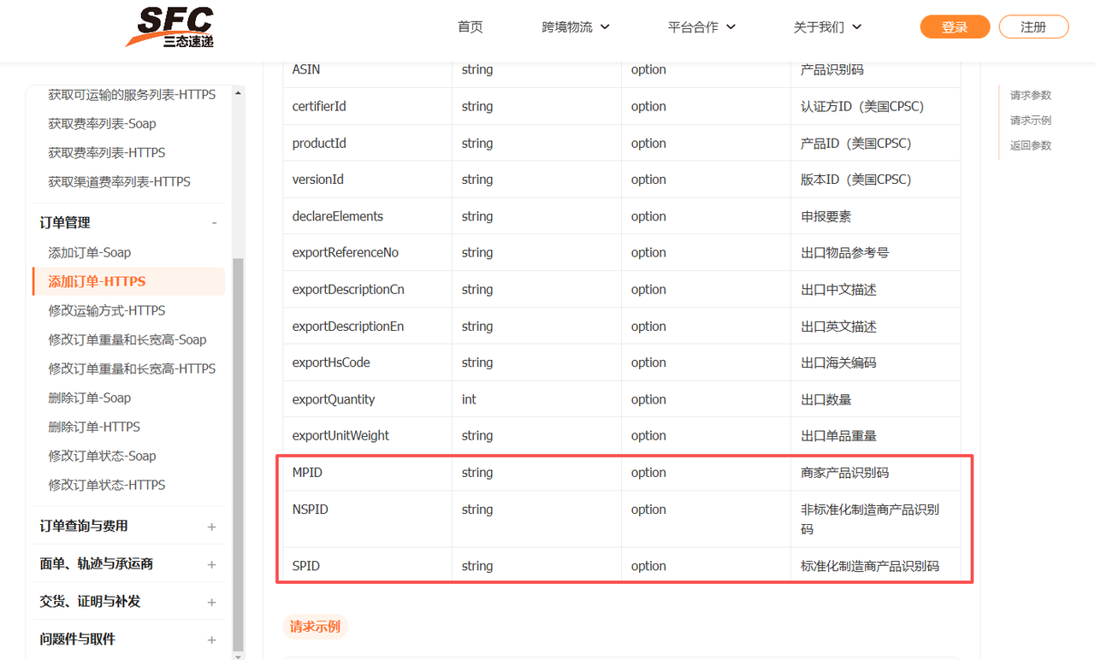This screenshot has width=1095, height=660.
Task: Click the 登录 button
Action: pyautogui.click(x=955, y=27)
